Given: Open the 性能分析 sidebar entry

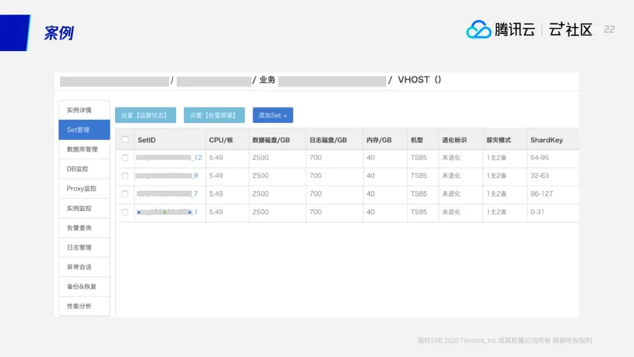Looking at the screenshot, I should [x=84, y=306].
